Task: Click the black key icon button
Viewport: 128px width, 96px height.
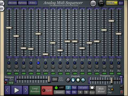Action: point(101,3)
